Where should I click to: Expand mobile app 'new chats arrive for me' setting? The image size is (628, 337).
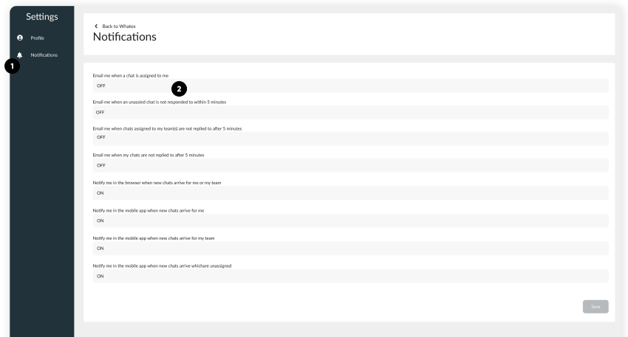347,220
